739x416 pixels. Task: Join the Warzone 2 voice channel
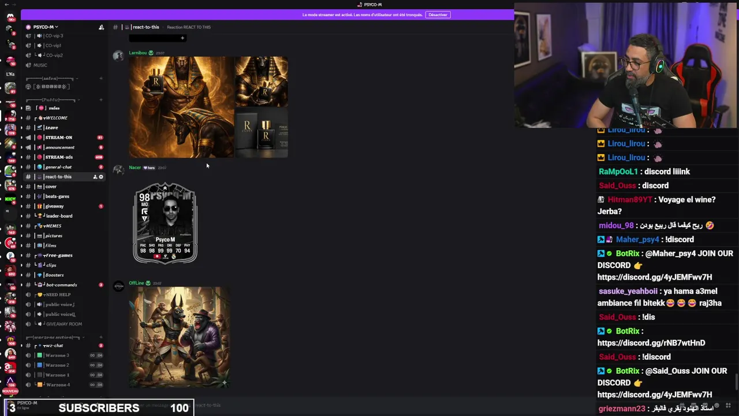coord(64,365)
